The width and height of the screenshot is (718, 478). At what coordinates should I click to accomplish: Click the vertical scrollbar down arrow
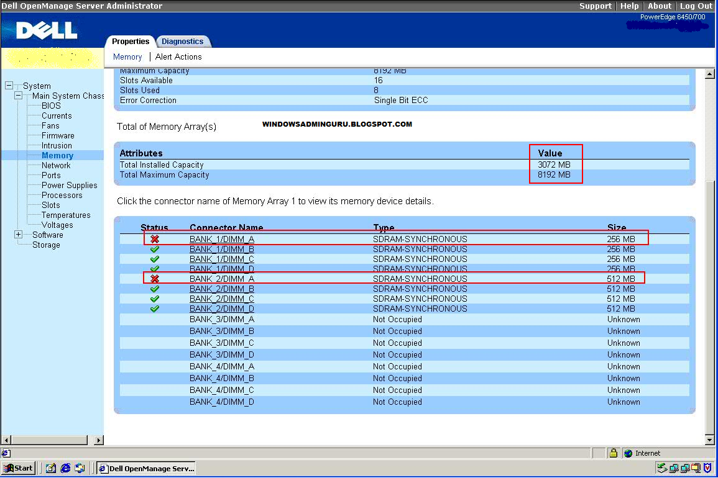[709, 440]
